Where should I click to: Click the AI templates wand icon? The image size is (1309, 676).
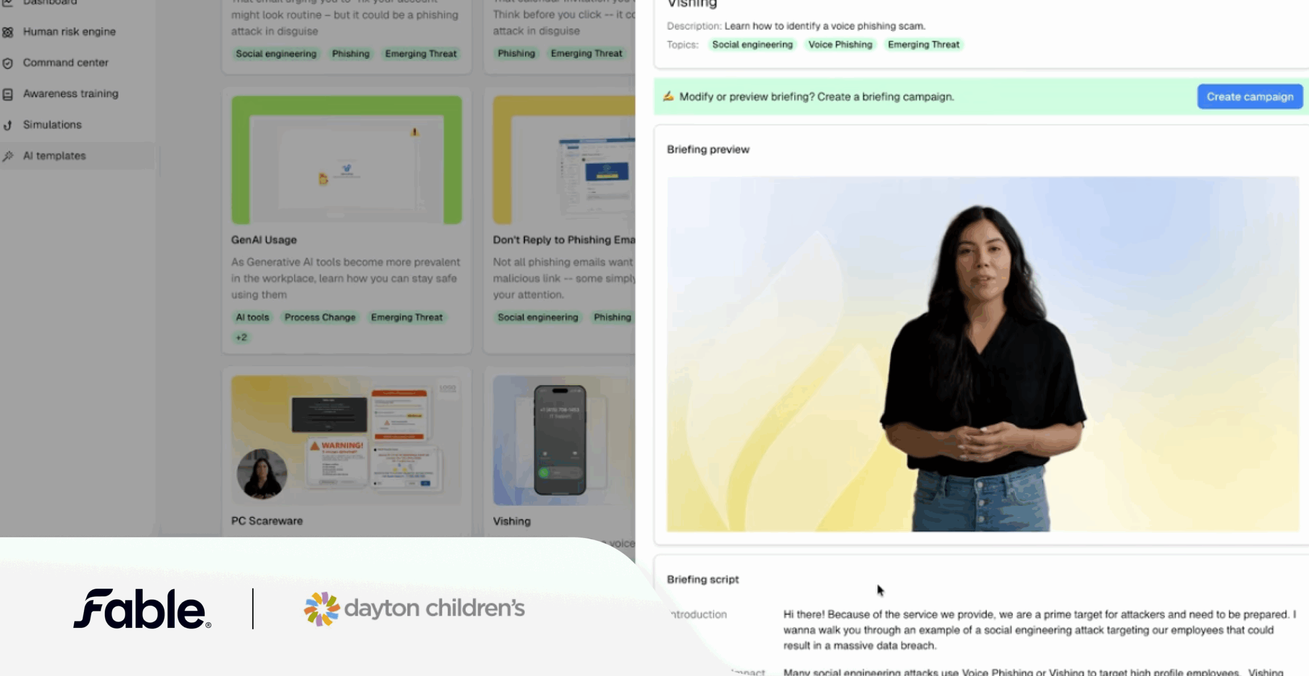[x=8, y=156]
